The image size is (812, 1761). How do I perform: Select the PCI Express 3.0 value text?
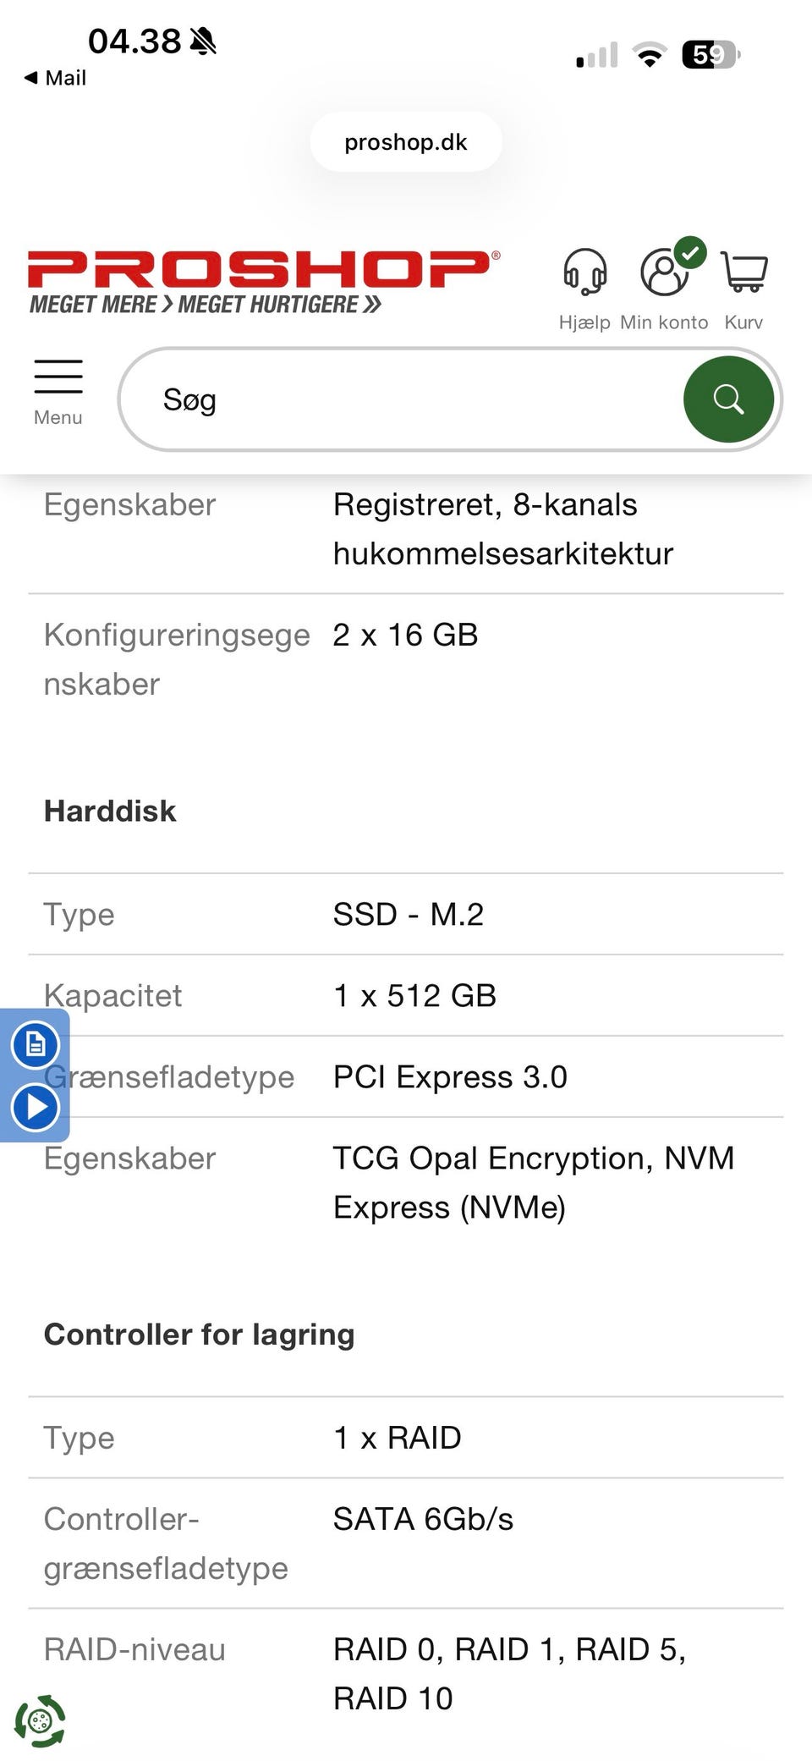[x=450, y=1077]
